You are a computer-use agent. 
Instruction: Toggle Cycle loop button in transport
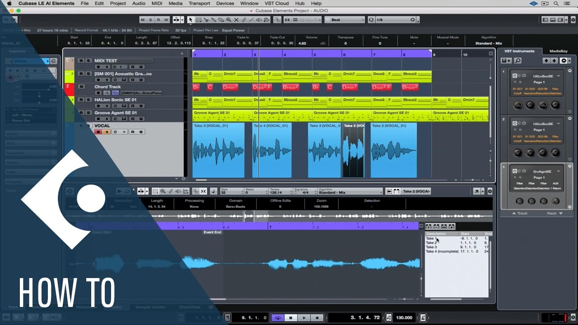278,318
